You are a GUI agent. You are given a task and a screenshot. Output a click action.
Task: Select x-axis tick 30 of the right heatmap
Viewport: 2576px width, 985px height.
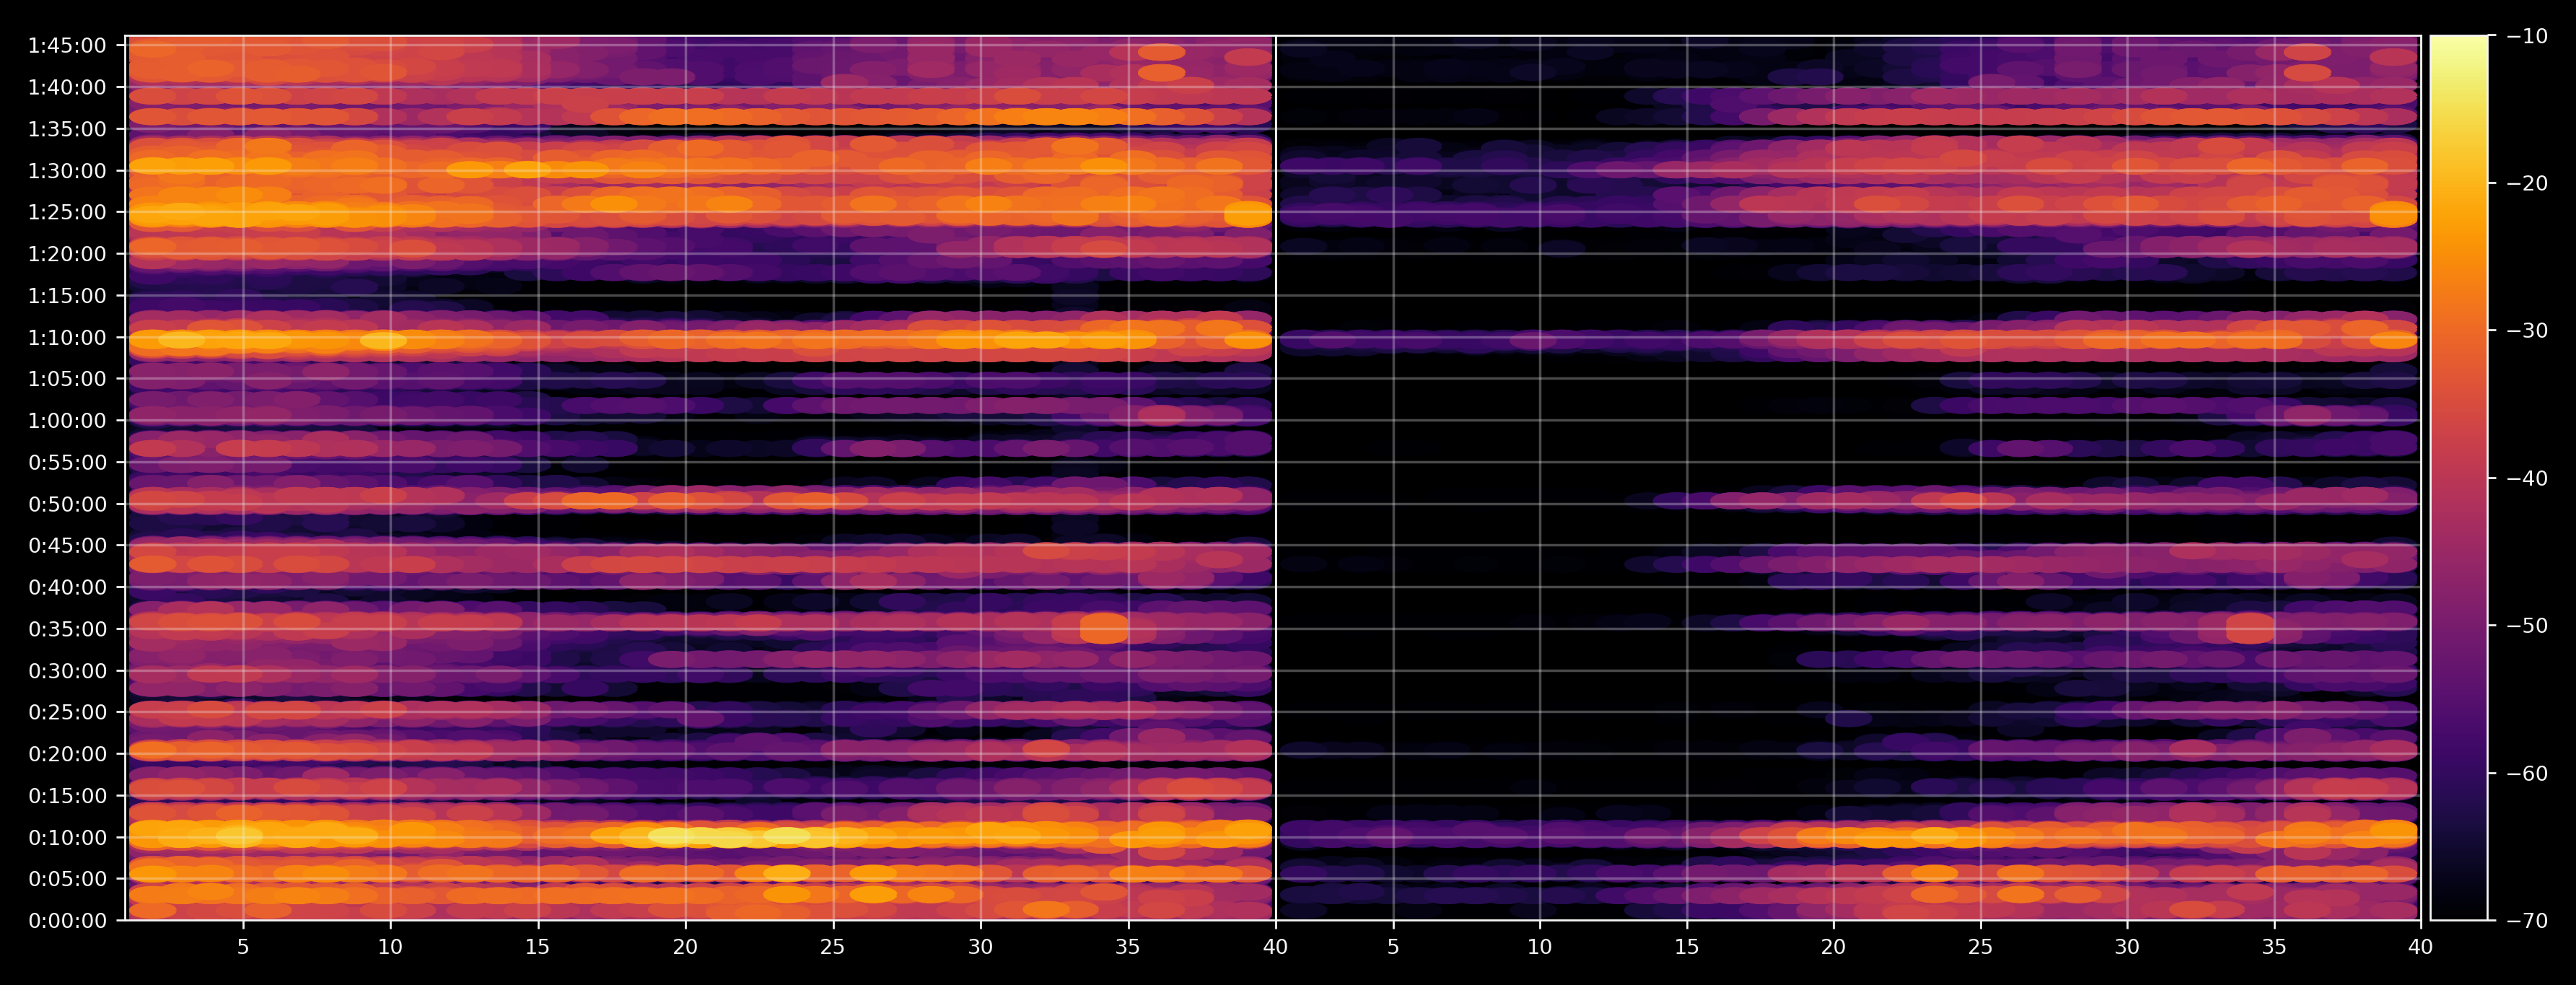2127,947
